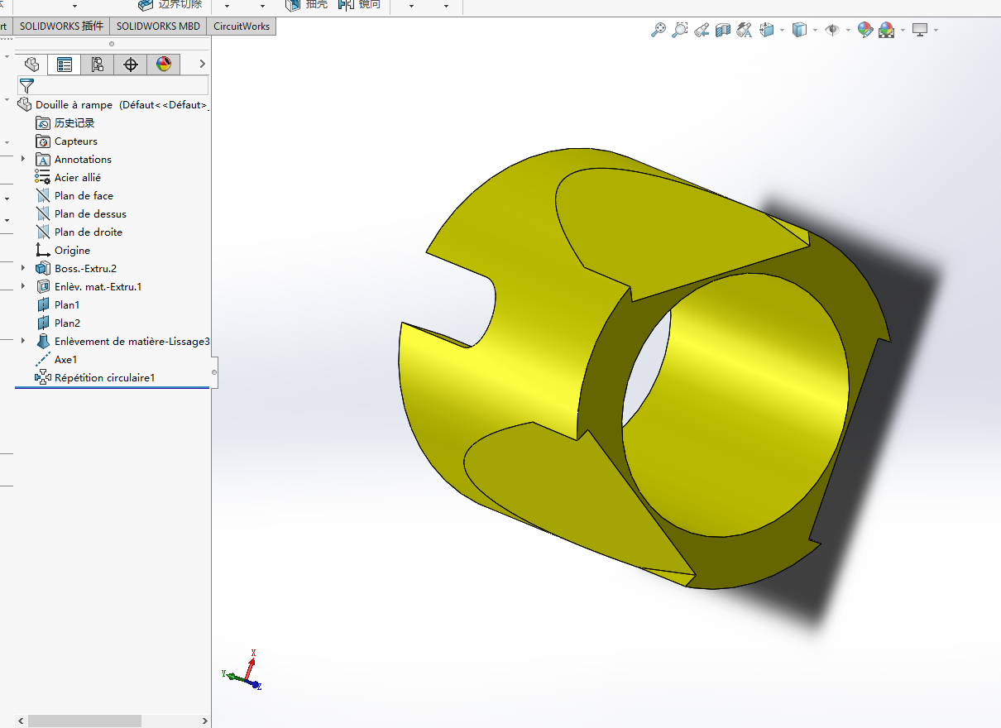The image size is (1001, 728).
Task: Open the Apply Scene dropdown arrow
Action: click(x=903, y=31)
